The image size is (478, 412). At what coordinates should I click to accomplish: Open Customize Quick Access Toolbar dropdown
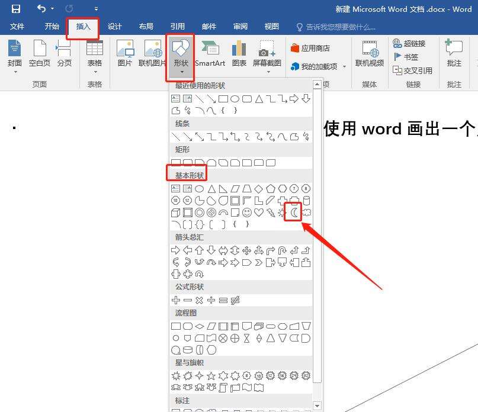97,9
